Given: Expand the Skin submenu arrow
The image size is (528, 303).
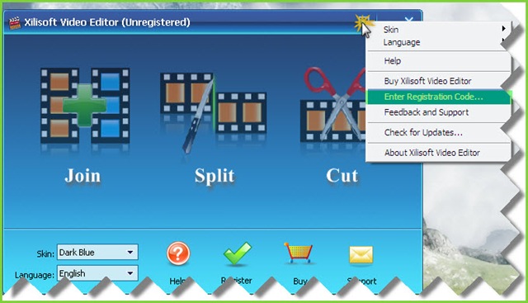Looking at the screenshot, I should tap(503, 29).
